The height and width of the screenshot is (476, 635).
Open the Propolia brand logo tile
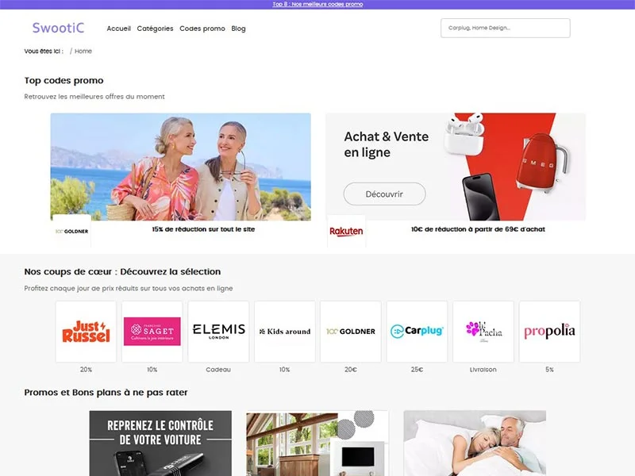point(549,332)
